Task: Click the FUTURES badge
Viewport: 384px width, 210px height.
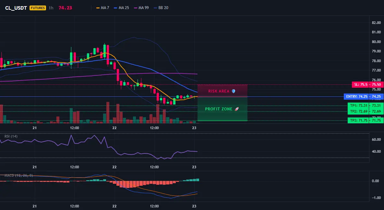Action: click(x=38, y=8)
